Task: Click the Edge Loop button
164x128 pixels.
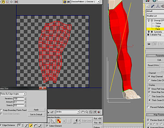Action: tap(87, 121)
